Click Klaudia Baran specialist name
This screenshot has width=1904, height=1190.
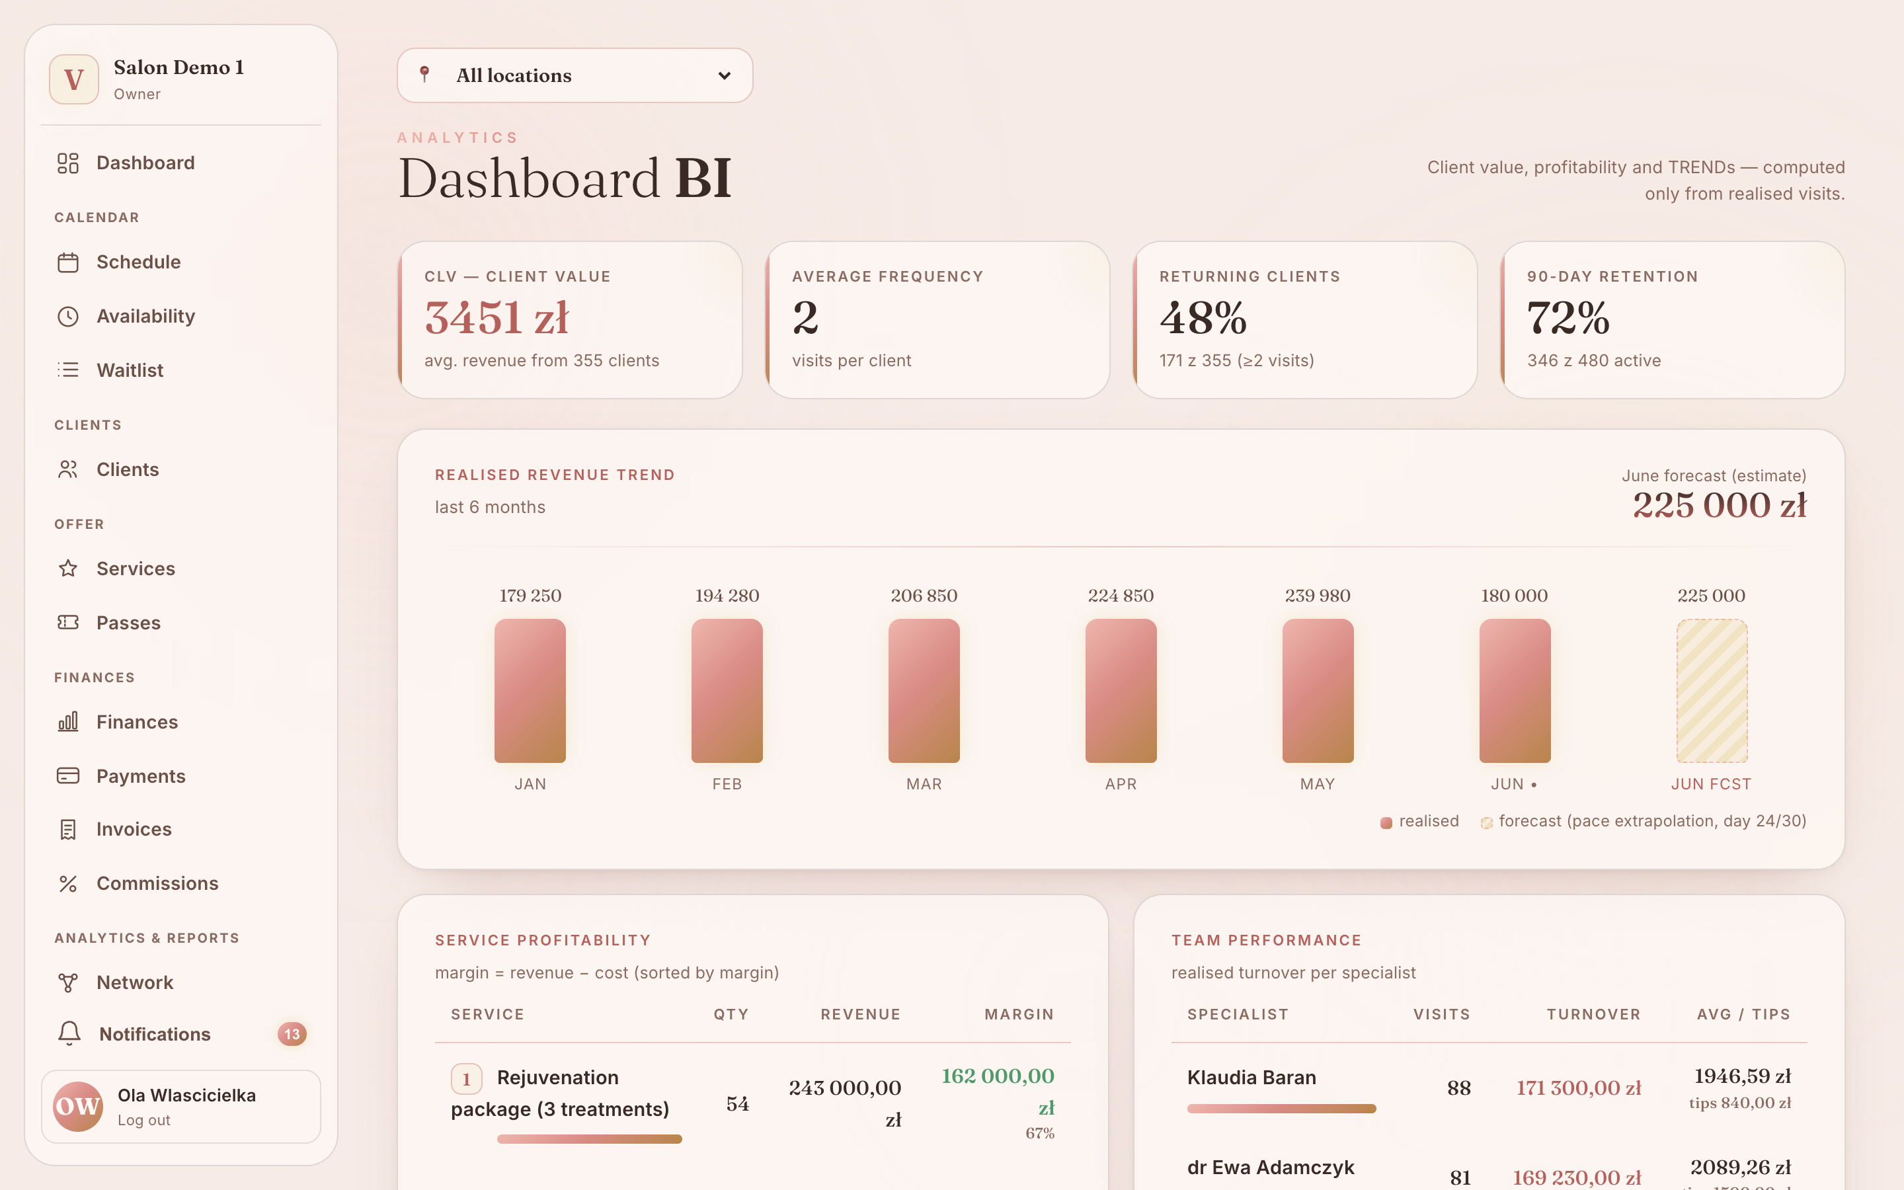[x=1251, y=1078]
